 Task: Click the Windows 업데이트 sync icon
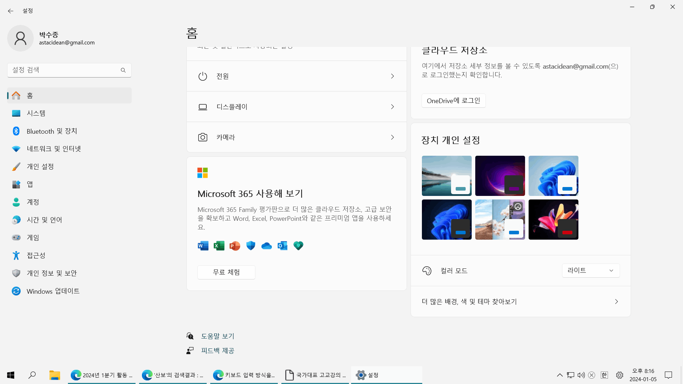16,291
